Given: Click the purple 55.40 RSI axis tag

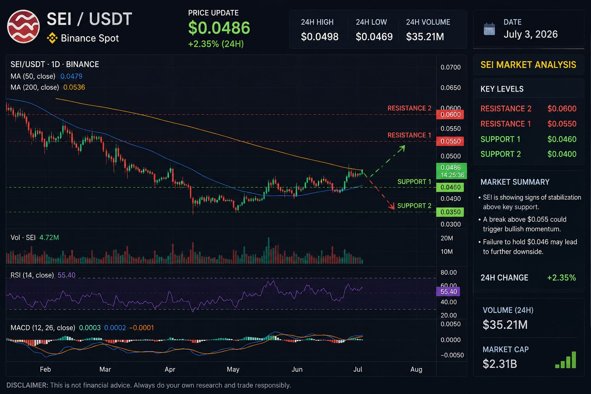Looking at the screenshot, I should pos(448,292).
